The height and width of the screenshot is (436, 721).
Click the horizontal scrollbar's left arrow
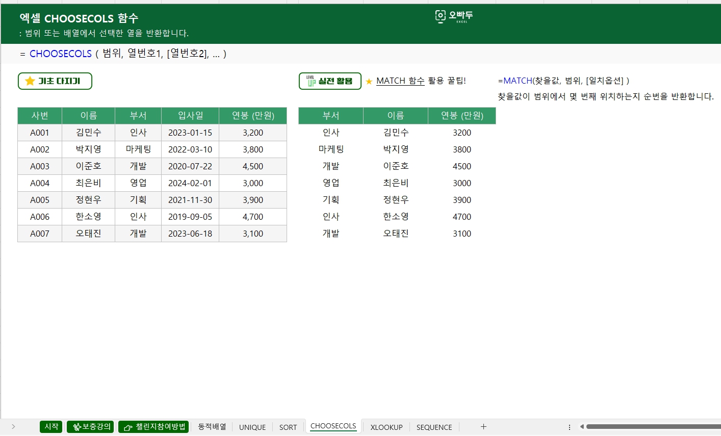tap(581, 427)
